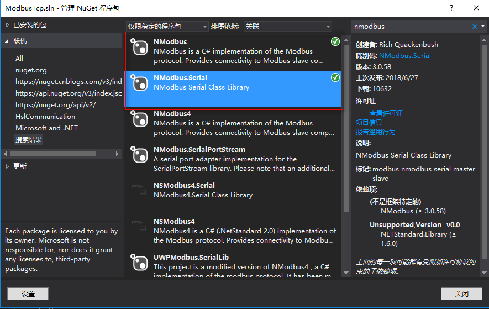Click the NModbus.Serial package icon
The width and height of the screenshot is (489, 309).
(x=139, y=83)
